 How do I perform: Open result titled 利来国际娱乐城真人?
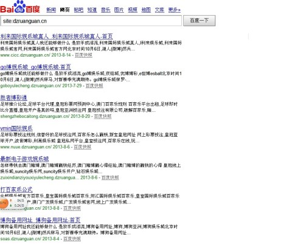click(57, 36)
